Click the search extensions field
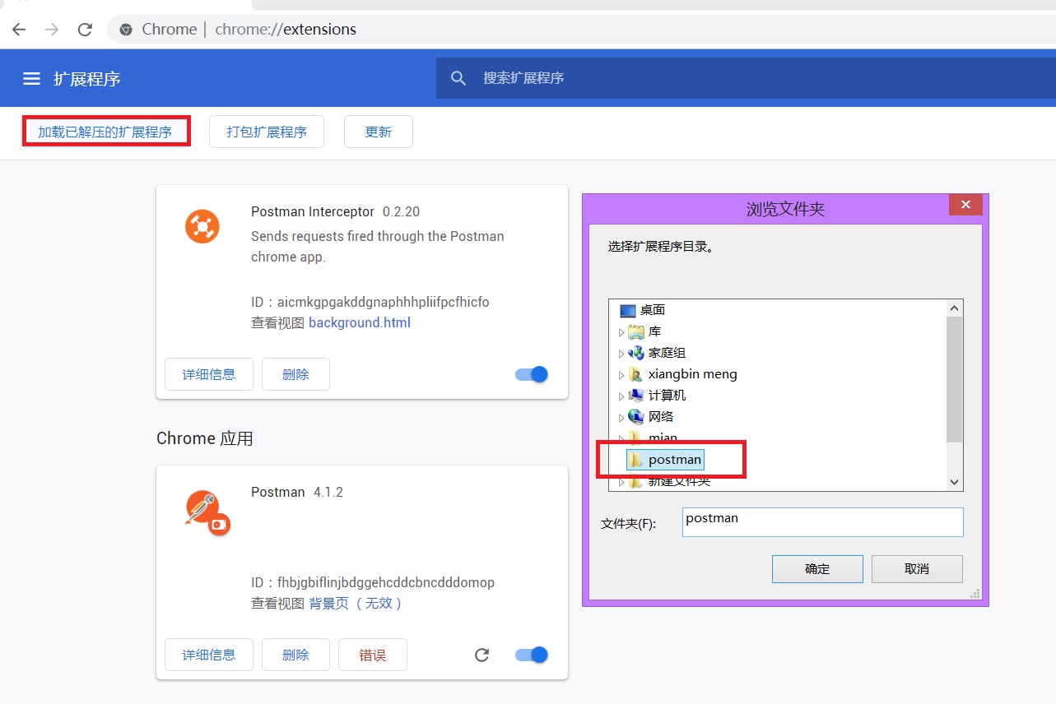This screenshot has width=1056, height=704. (x=746, y=78)
